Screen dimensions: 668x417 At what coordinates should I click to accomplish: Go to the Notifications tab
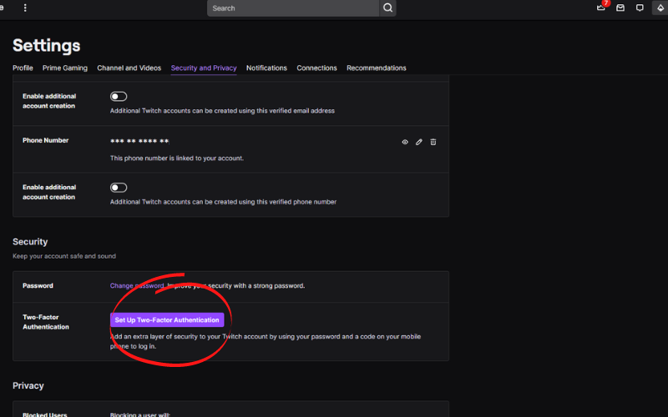point(266,68)
